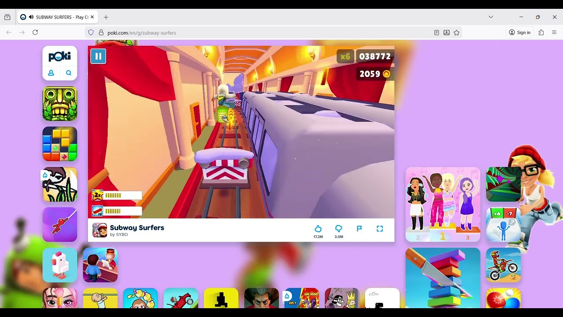Screen dimensions: 563x317
Task: Click the super sneakers power-up bar
Action: click(117, 211)
